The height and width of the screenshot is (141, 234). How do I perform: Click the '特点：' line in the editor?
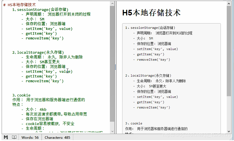[x=18, y=105]
